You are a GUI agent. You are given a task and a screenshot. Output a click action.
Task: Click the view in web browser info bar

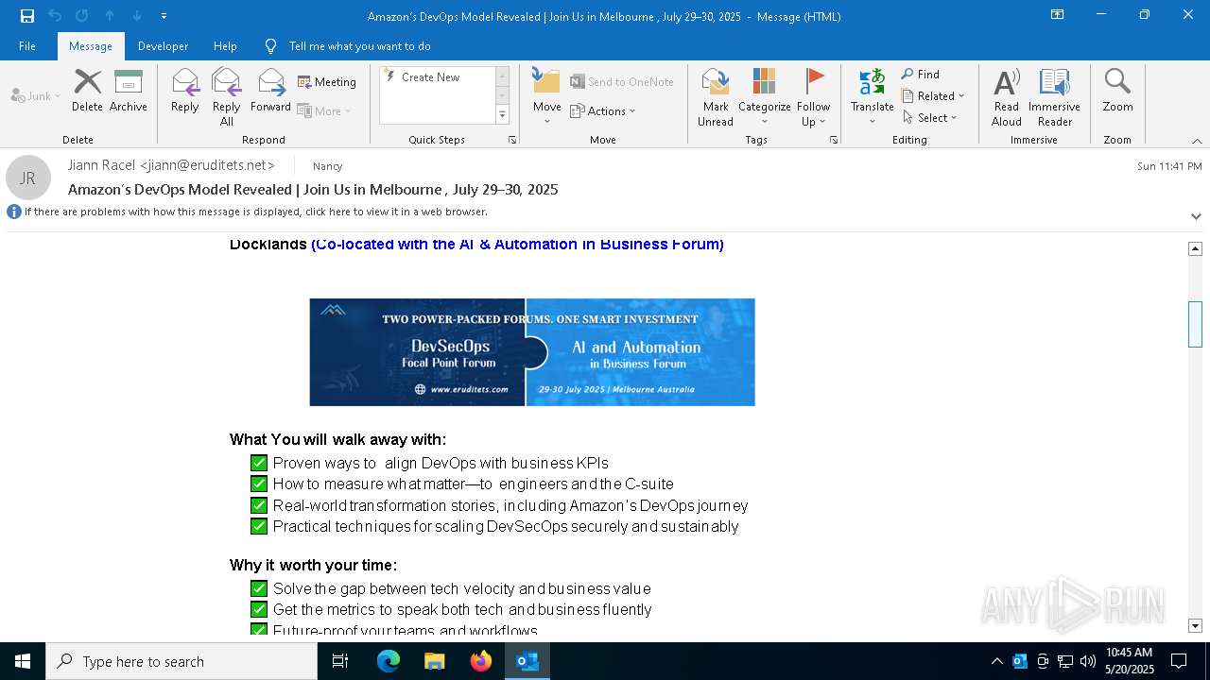255,212
